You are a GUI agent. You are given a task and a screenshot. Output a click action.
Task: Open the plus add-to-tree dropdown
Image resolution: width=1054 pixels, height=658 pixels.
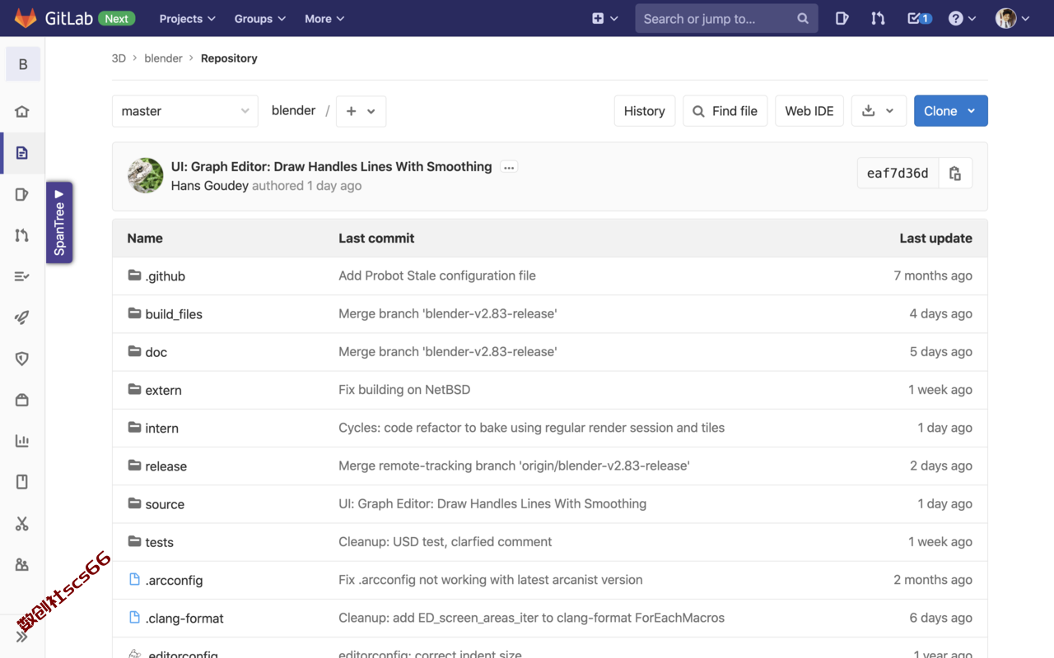coord(361,111)
